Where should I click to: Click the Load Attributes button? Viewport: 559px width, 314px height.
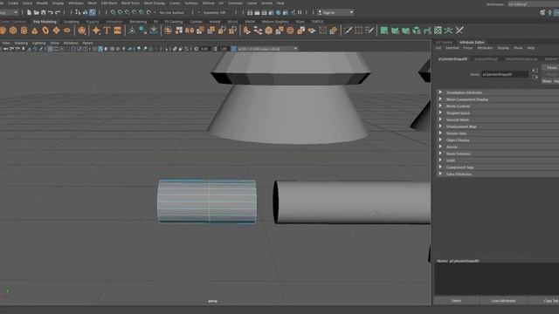click(503, 301)
